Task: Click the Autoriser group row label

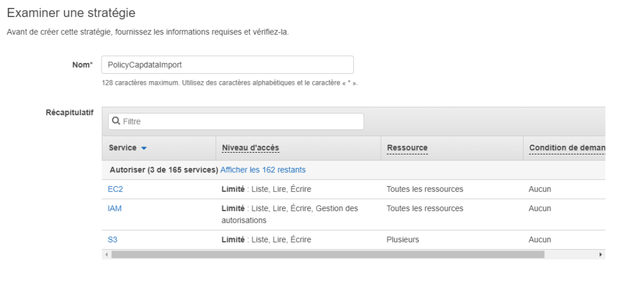Action: (x=163, y=170)
